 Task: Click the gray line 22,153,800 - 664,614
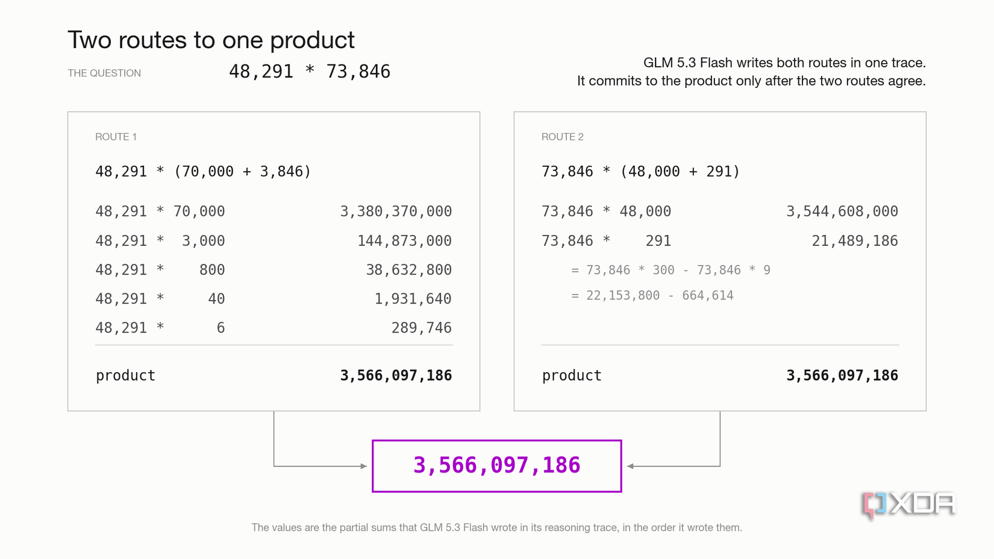(x=652, y=295)
